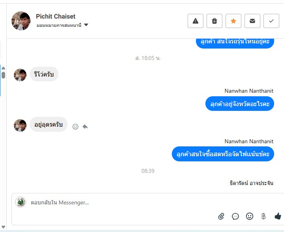The height and width of the screenshot is (232, 284).
Task: Open saved replies speech bubble icon
Action: coord(235,216)
